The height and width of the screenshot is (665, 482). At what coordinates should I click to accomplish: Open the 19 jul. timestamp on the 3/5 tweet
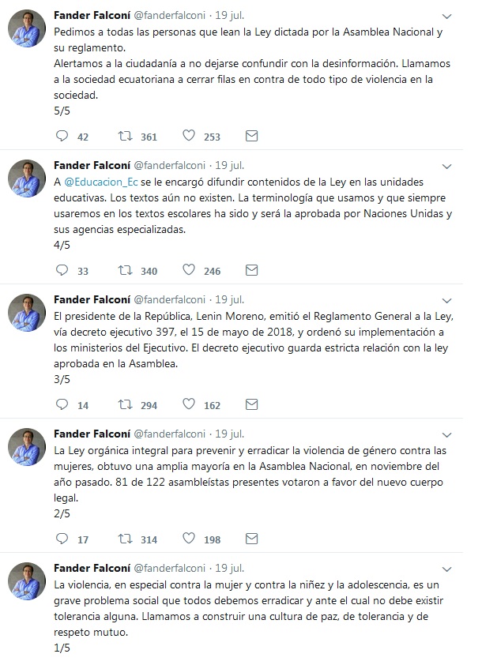[x=230, y=299]
